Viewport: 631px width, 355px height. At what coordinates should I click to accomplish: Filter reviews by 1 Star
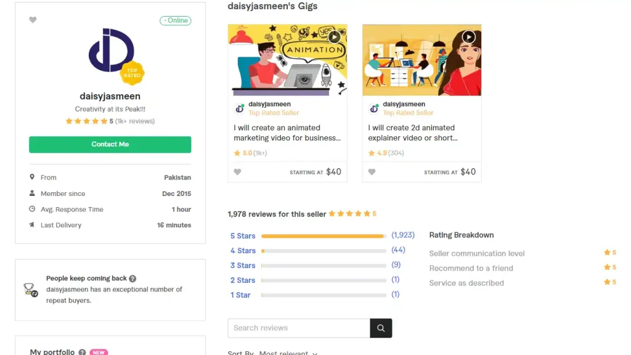pyautogui.click(x=240, y=295)
